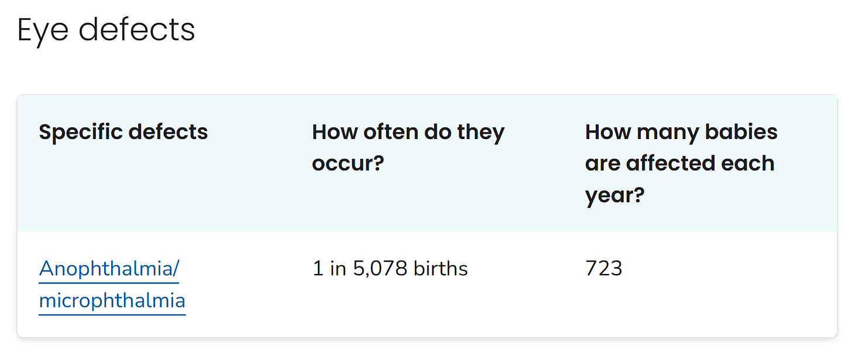This screenshot has width=852, height=354.
Task: Click the "are affected each" header line
Action: 680,164
